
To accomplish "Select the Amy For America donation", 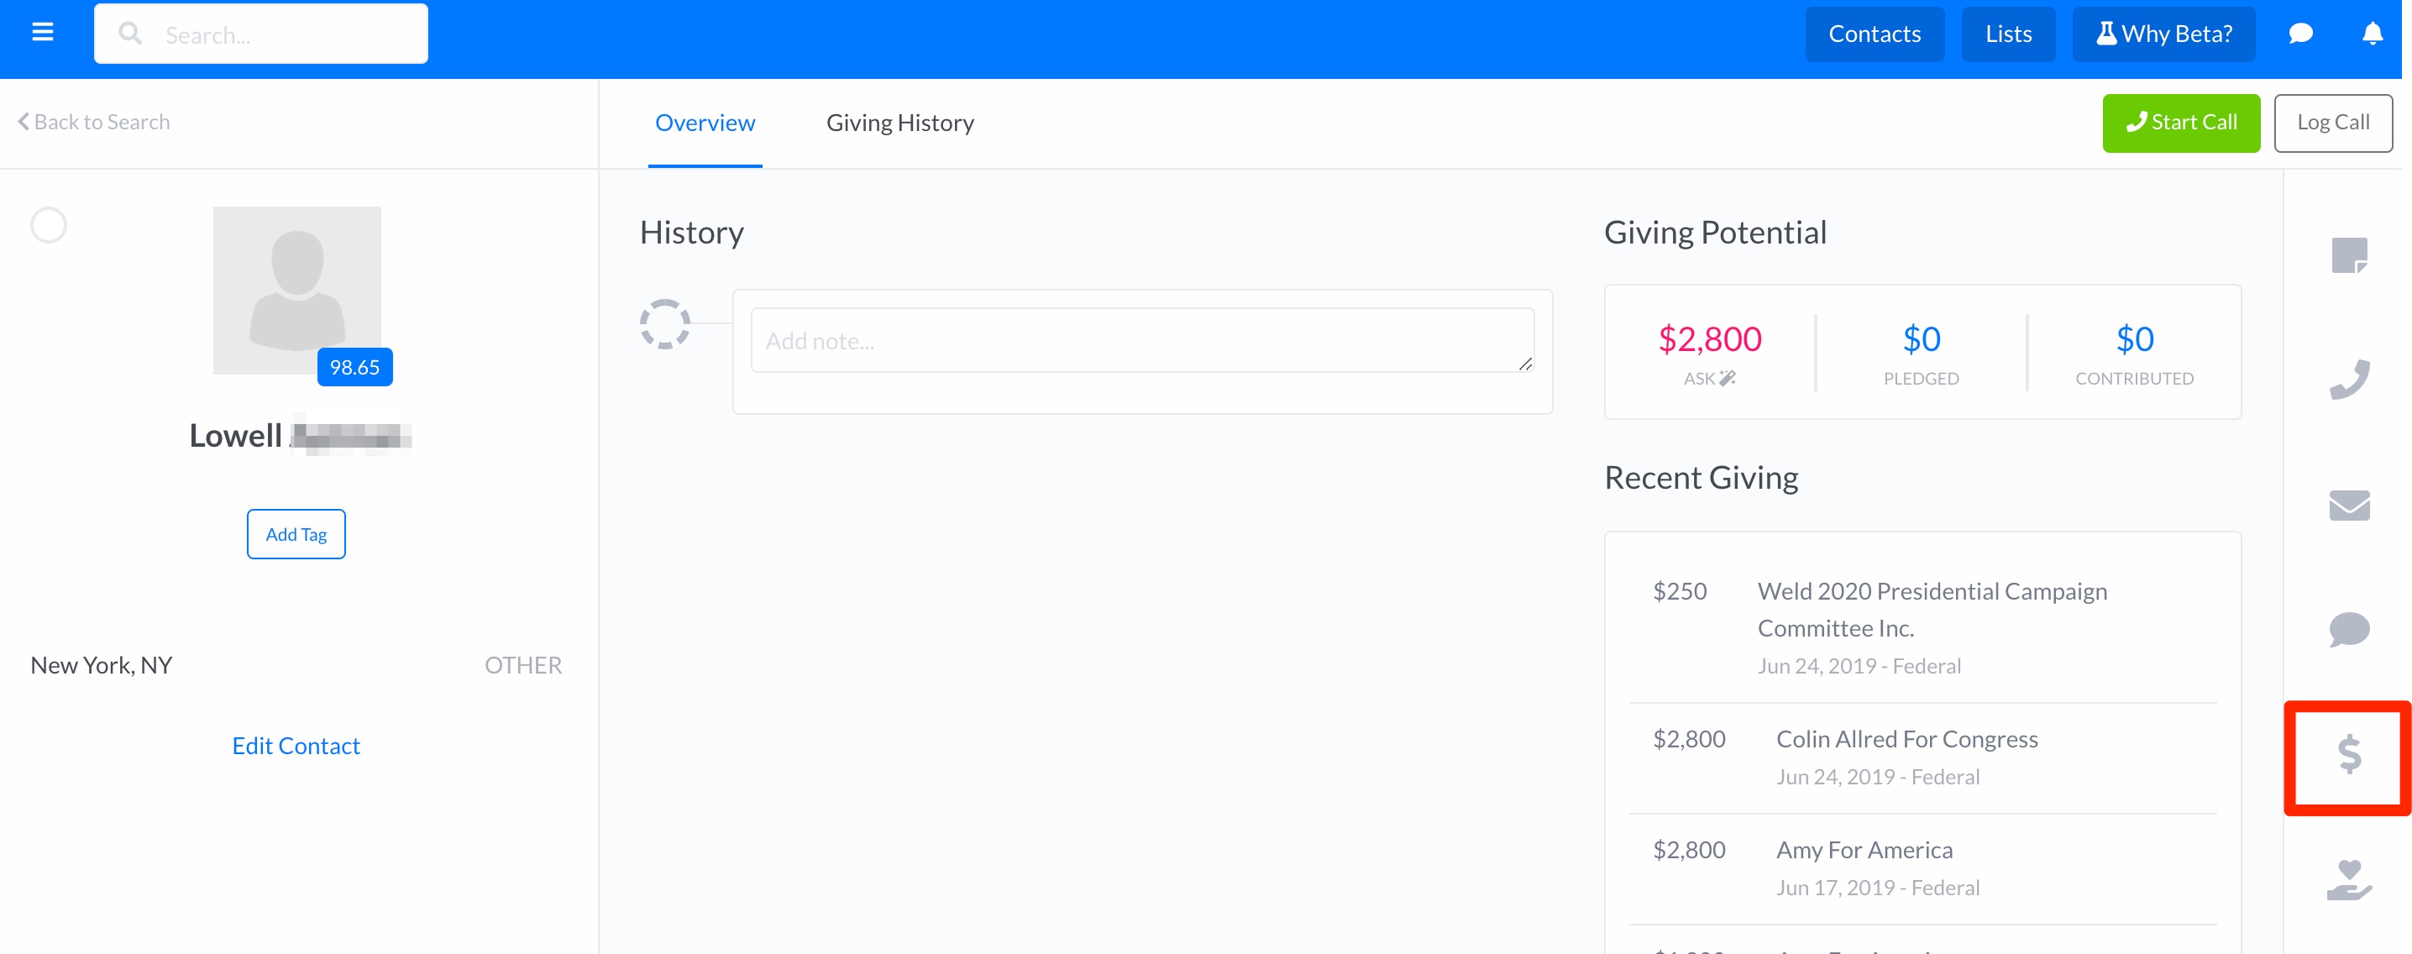I will click(x=1922, y=868).
